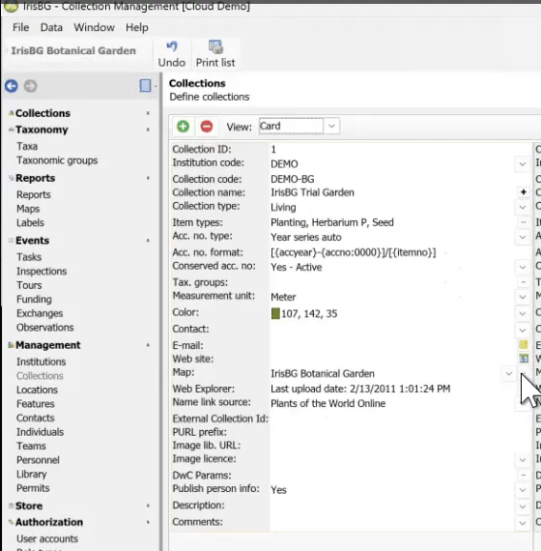Open Funding under Events
The height and width of the screenshot is (551, 541).
click(34, 300)
